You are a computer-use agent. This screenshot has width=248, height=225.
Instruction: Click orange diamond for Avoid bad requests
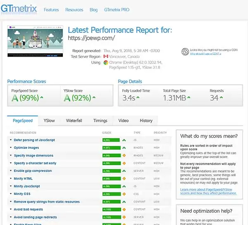[x=124, y=209]
